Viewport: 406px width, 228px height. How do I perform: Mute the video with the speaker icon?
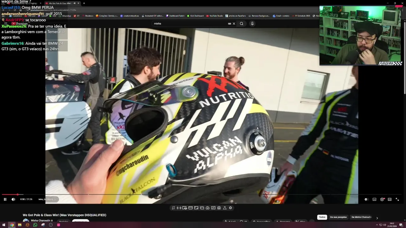coord(13,199)
